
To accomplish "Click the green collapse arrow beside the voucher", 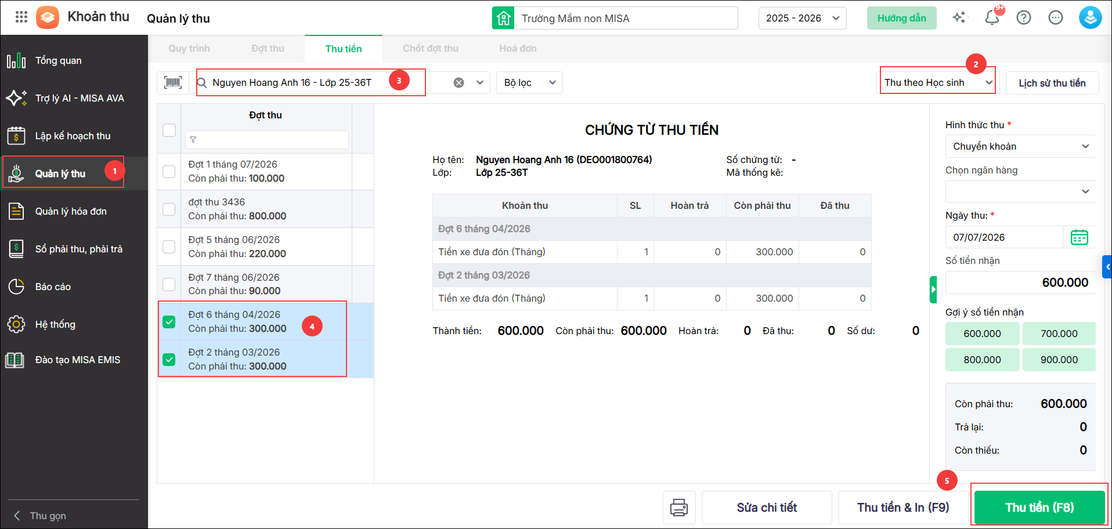I will 933,289.
